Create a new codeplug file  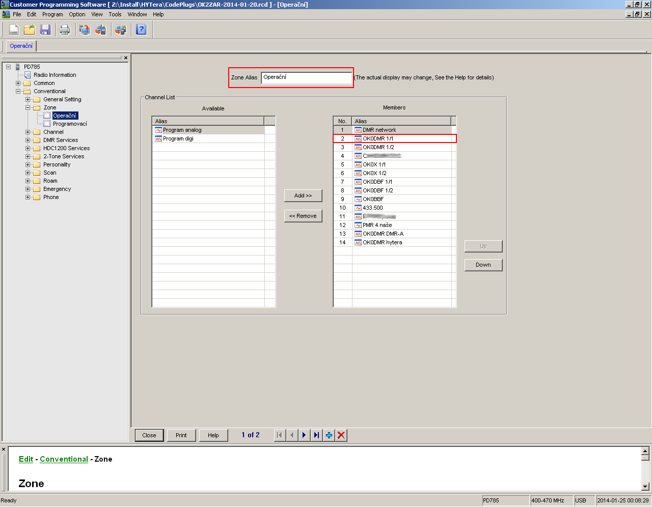click(x=14, y=30)
